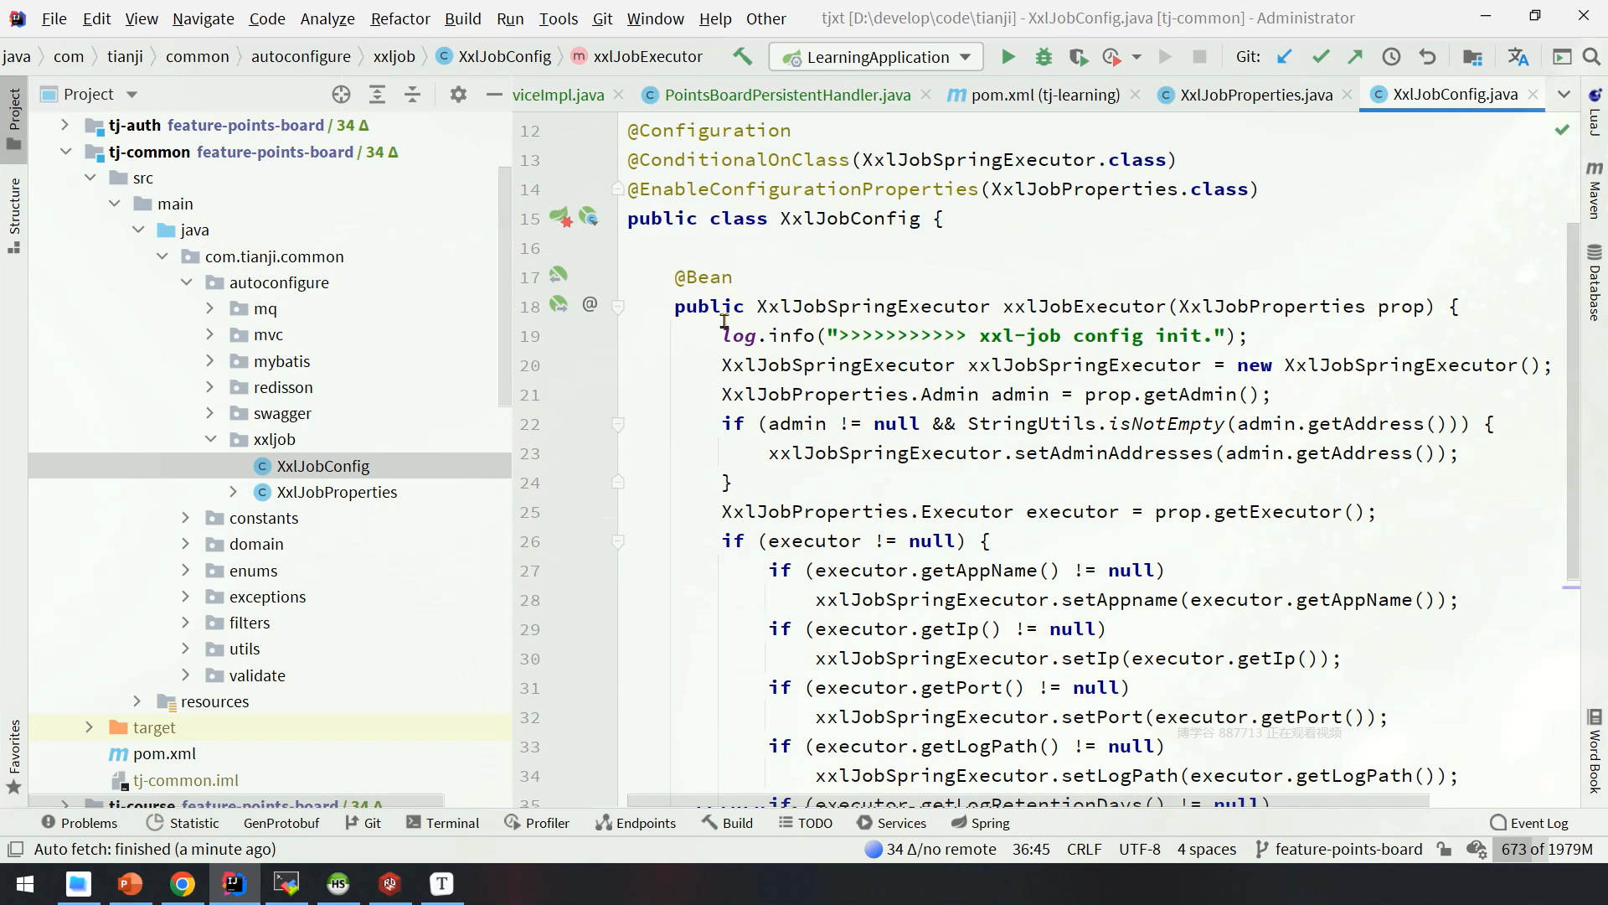This screenshot has height=905, width=1608.
Task: Click the green Run button
Action: click(1008, 57)
